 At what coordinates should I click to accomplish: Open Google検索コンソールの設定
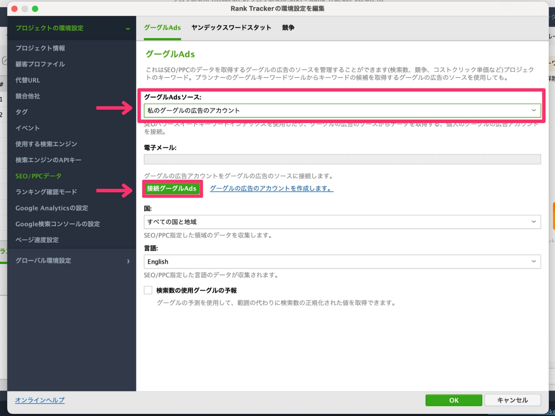pos(58,224)
